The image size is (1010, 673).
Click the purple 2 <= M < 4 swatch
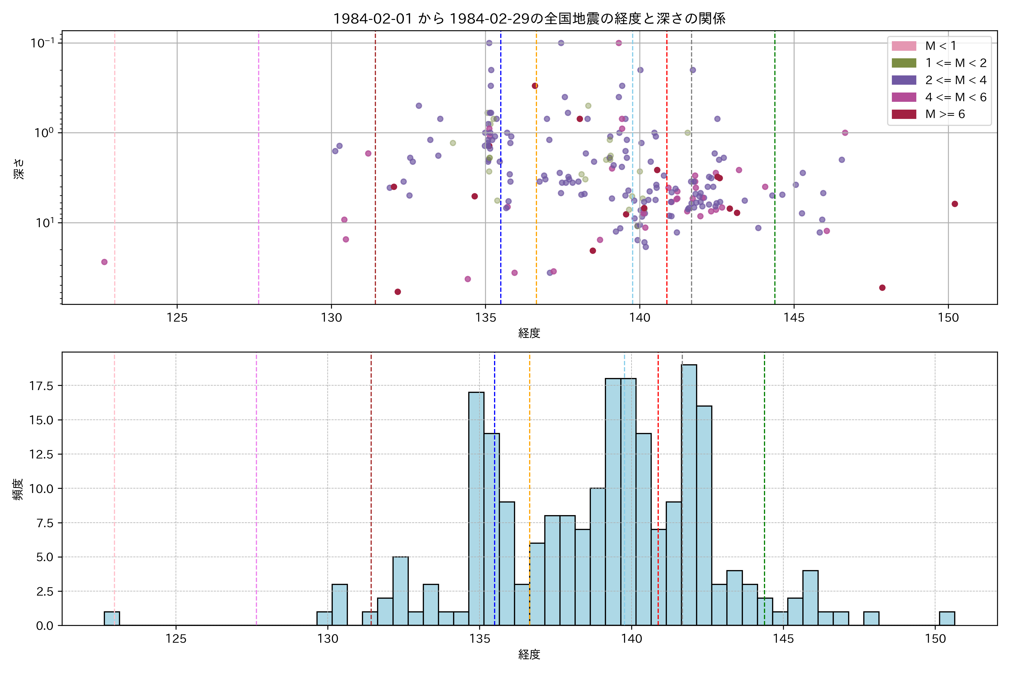click(904, 80)
